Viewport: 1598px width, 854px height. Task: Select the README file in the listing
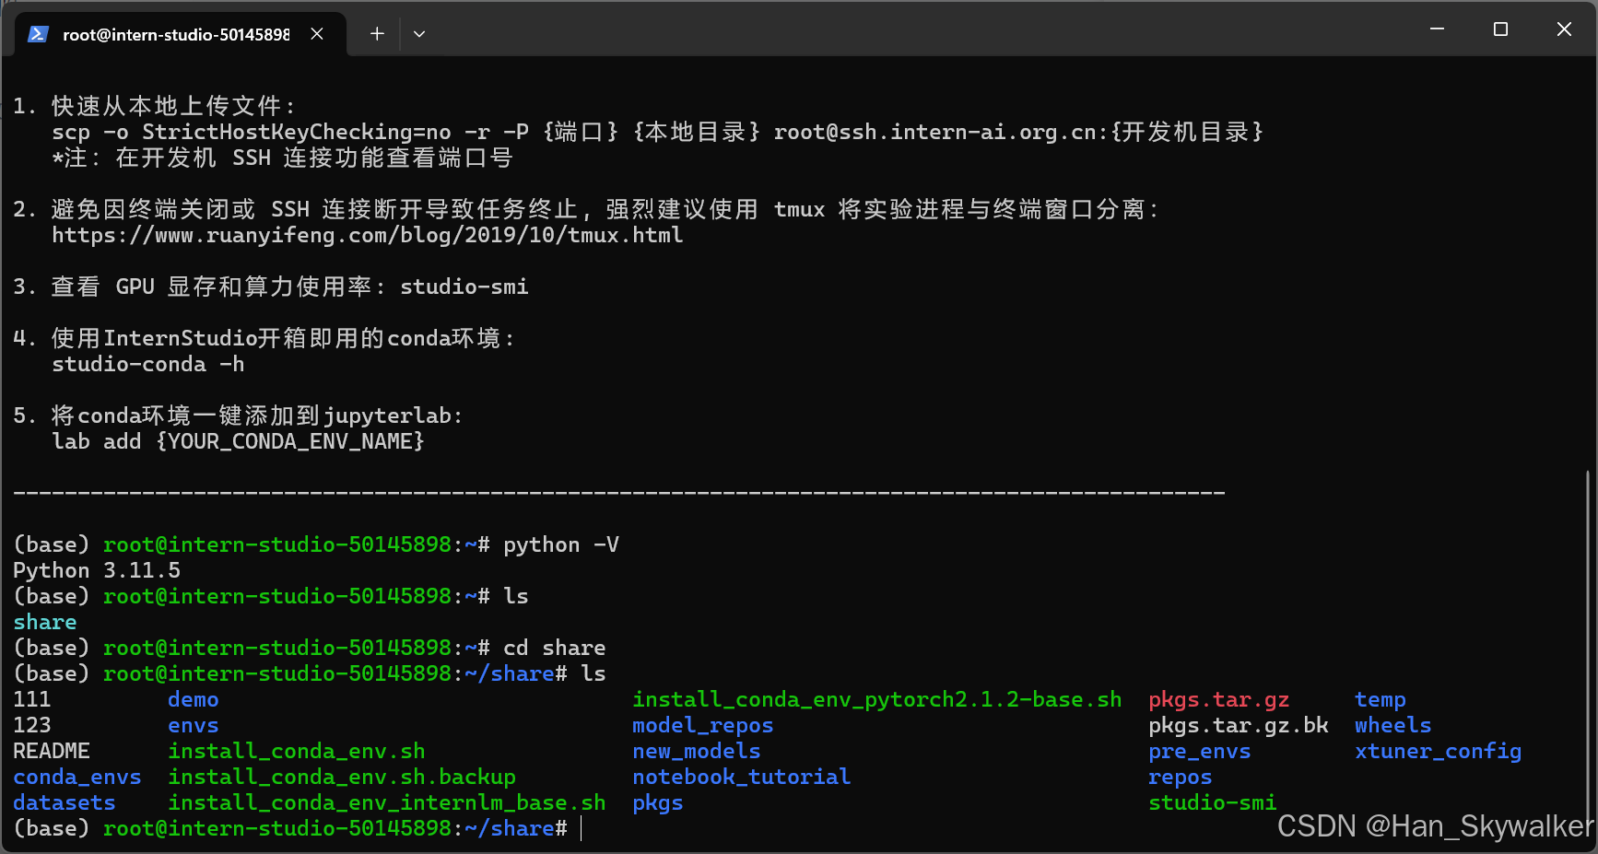coord(51,751)
